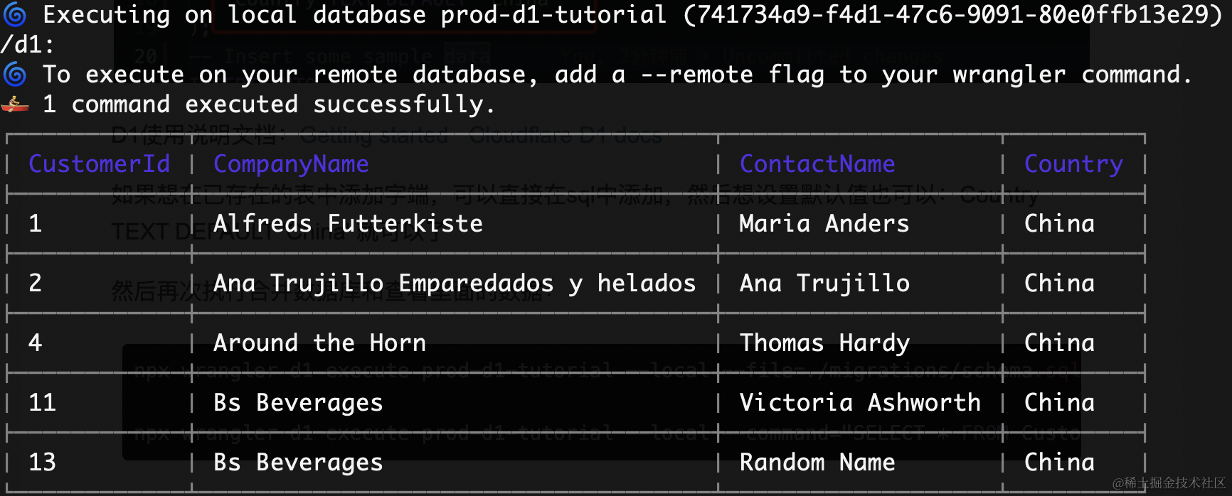This screenshot has height=496, width=1232.
Task: Click the database UUID in parentheses
Action: 952,14
